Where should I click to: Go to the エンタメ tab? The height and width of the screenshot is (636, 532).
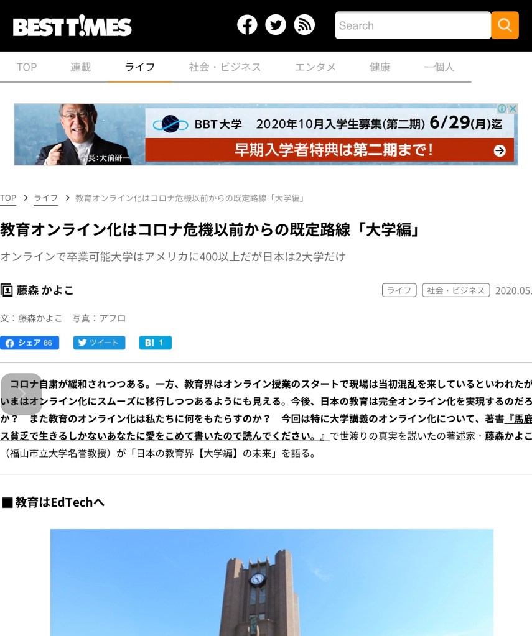pos(315,67)
